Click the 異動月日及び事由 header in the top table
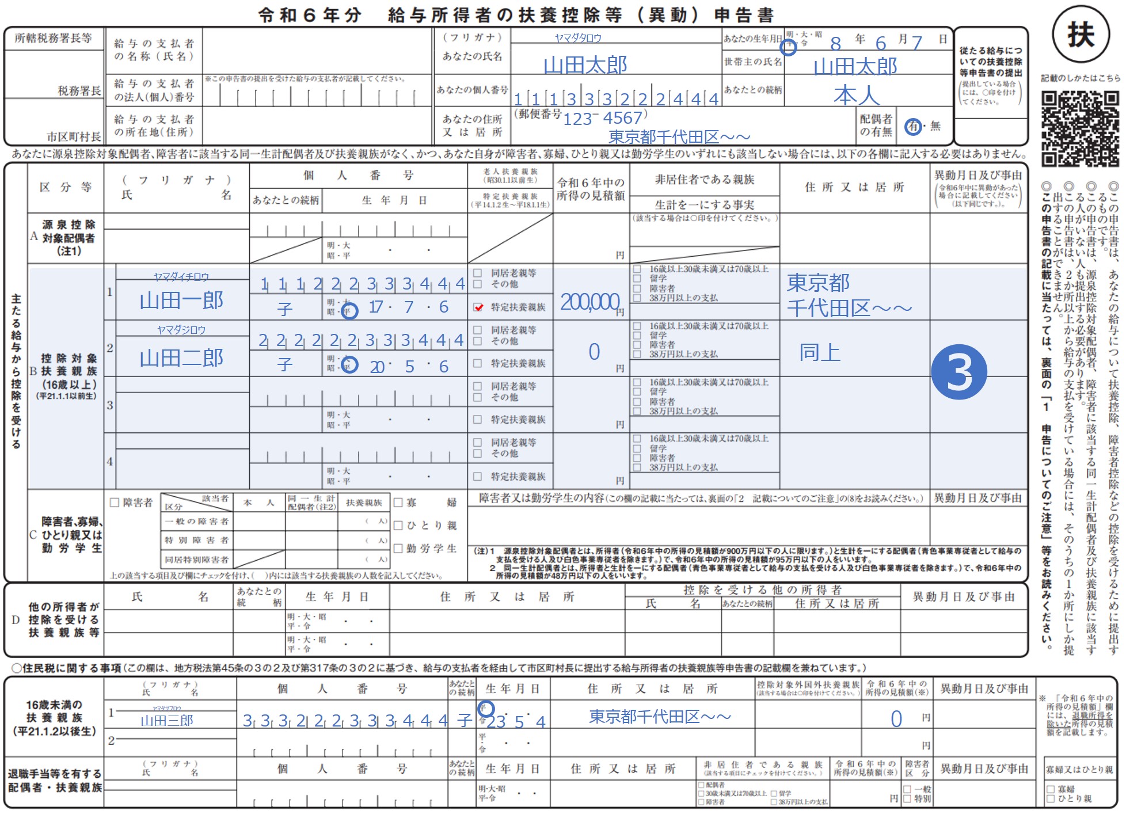Image resolution: width=1126 pixels, height=814 pixels. [978, 175]
